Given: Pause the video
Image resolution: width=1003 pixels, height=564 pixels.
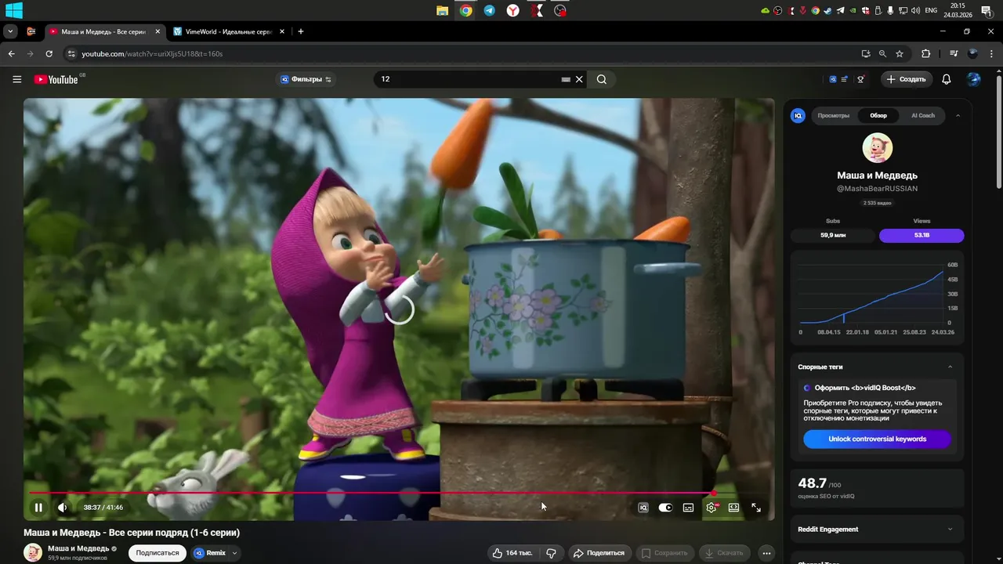Looking at the screenshot, I should (x=38, y=508).
